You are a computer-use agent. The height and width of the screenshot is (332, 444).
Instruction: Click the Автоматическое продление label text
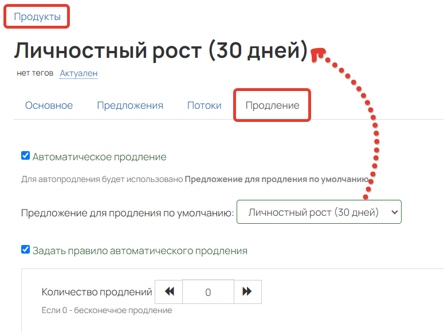(x=99, y=157)
